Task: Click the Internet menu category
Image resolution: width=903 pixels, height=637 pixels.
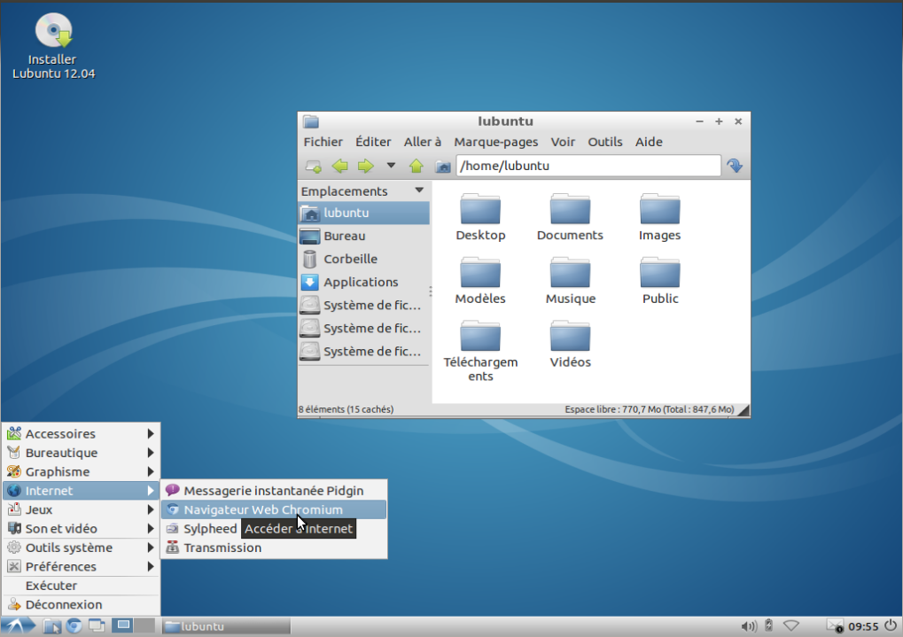Action: (82, 491)
